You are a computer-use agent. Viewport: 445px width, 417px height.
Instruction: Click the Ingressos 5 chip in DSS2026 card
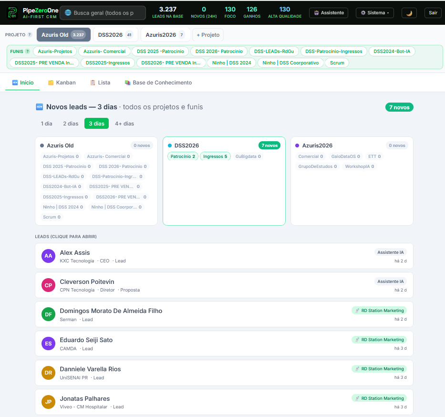click(215, 156)
